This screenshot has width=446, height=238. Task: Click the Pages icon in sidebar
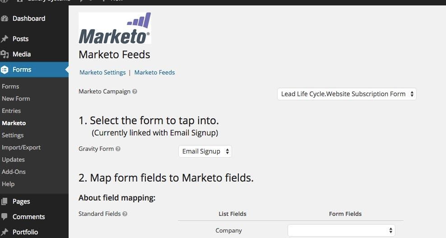(4, 201)
